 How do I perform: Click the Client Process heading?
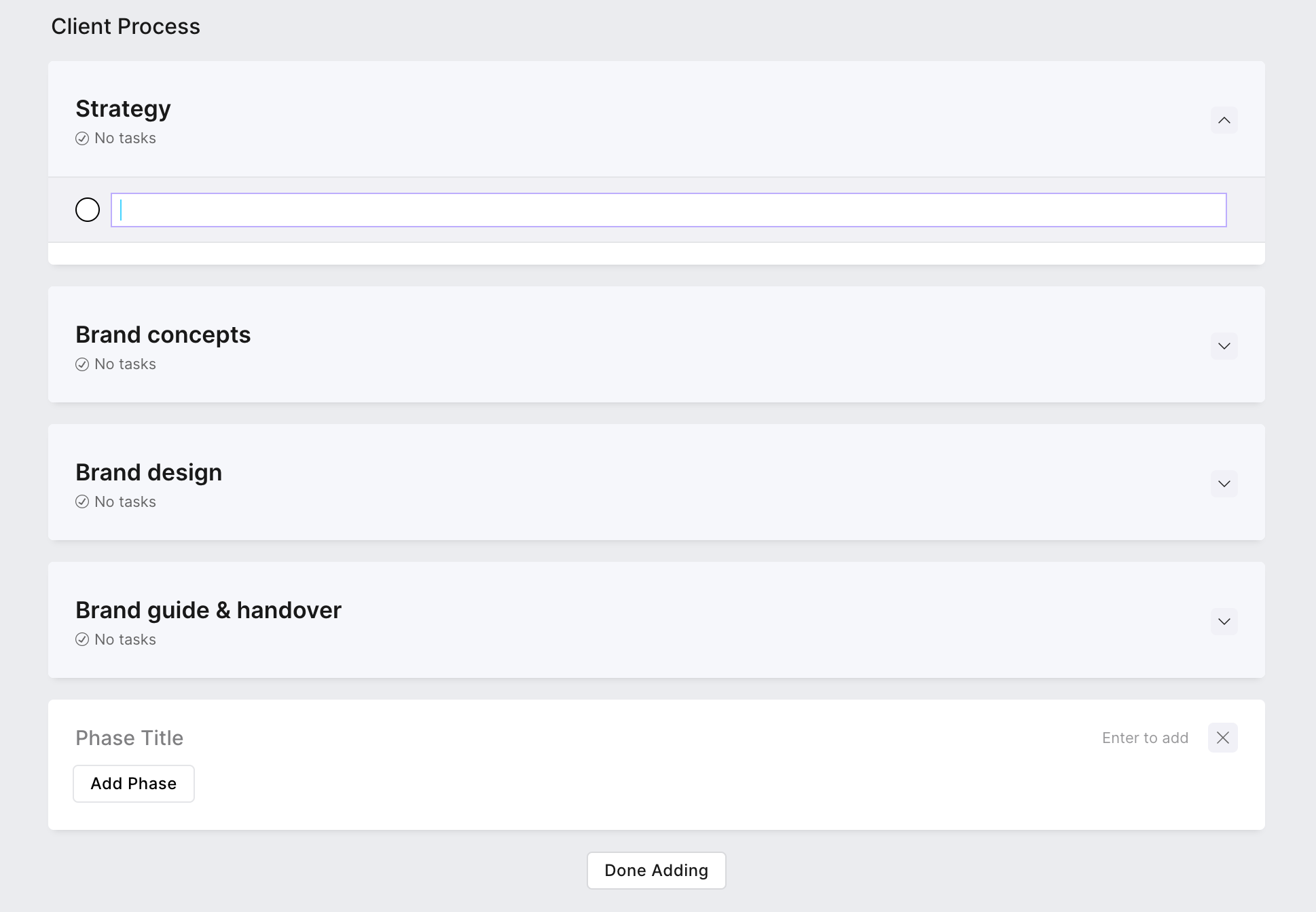pyautogui.click(x=126, y=26)
